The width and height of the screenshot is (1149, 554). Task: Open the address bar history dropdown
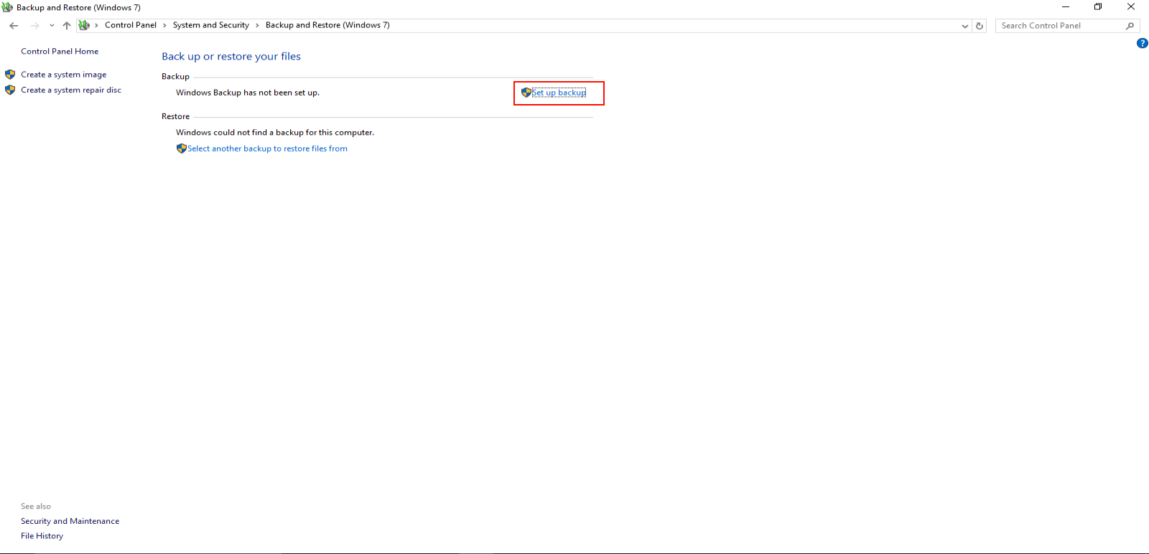pyautogui.click(x=965, y=26)
